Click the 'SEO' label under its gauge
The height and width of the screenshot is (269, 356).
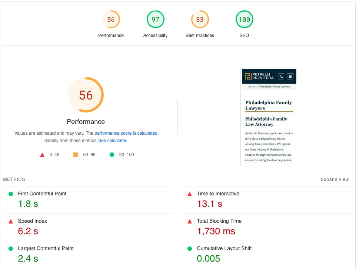[244, 36]
